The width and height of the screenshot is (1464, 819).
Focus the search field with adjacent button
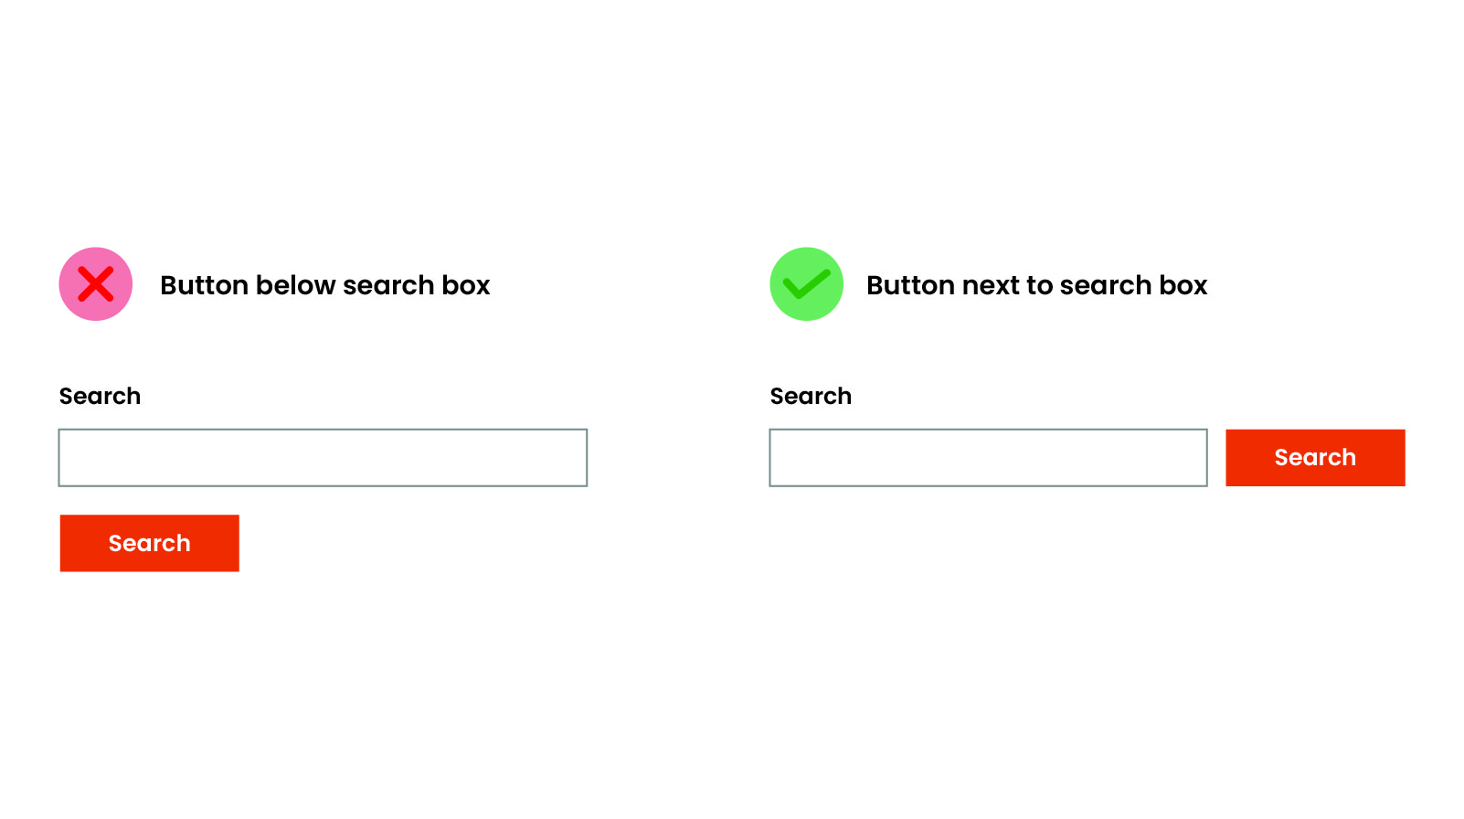(988, 458)
